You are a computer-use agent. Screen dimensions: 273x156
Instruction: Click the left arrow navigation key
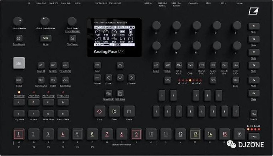click(x=108, y=78)
